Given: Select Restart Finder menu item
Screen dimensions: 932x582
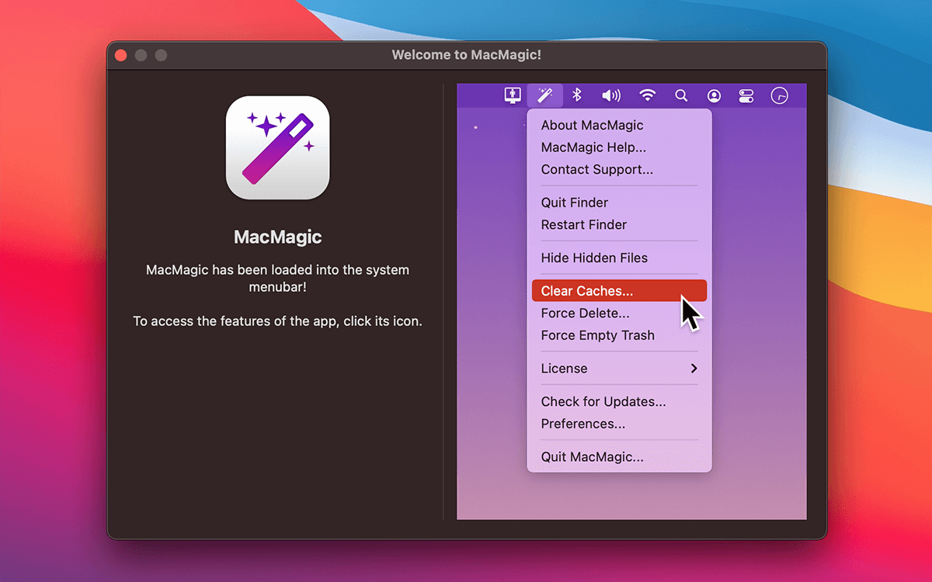Looking at the screenshot, I should (584, 224).
